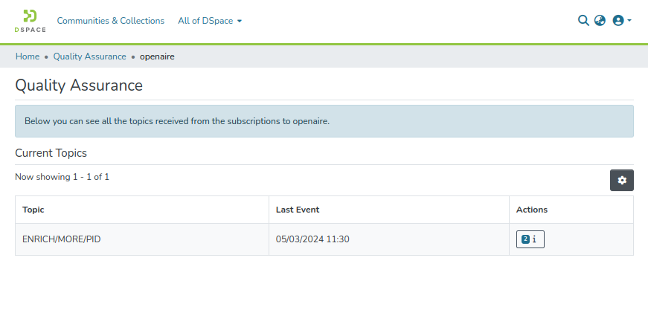Click the info icon in Actions column
Screen dimensions: 648x330
[x=535, y=239]
